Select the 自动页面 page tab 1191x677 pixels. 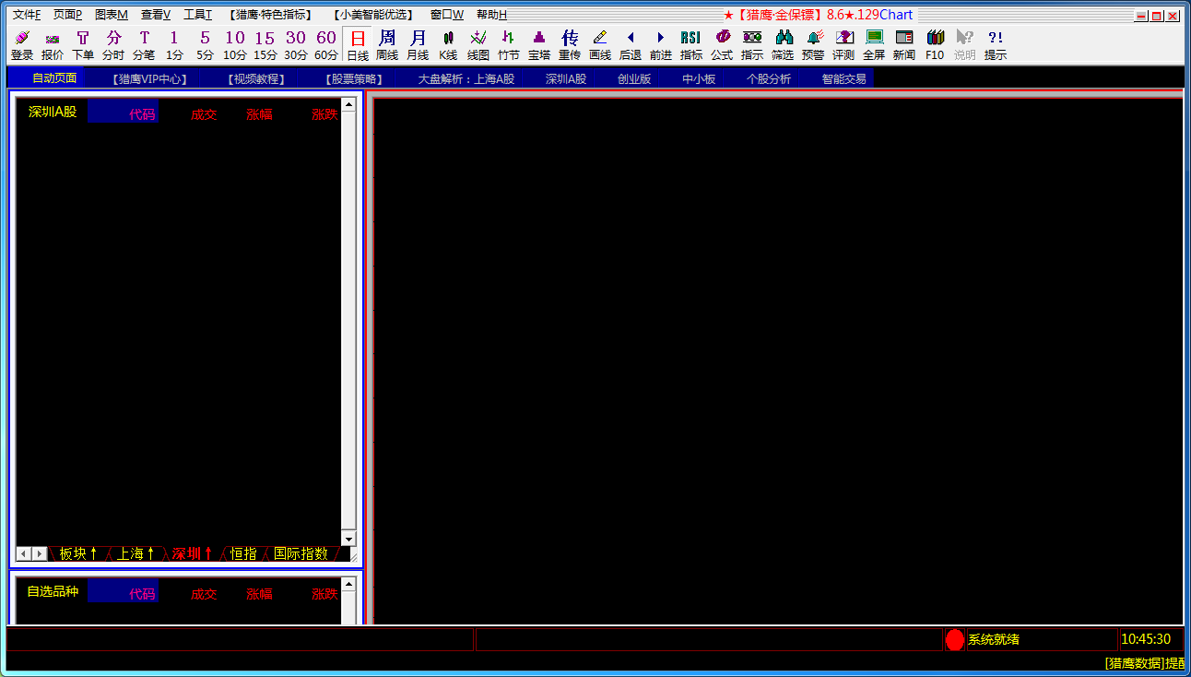tap(54, 78)
